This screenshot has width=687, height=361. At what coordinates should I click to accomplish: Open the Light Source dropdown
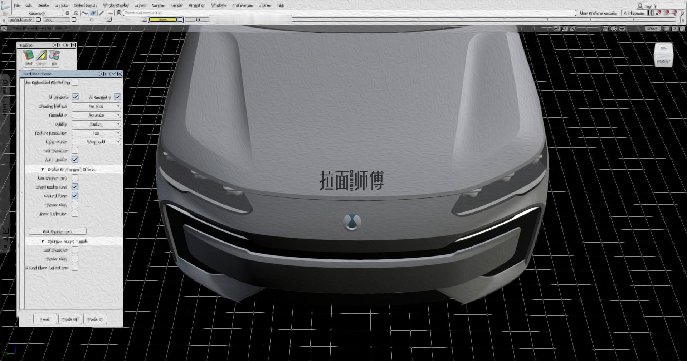point(96,142)
